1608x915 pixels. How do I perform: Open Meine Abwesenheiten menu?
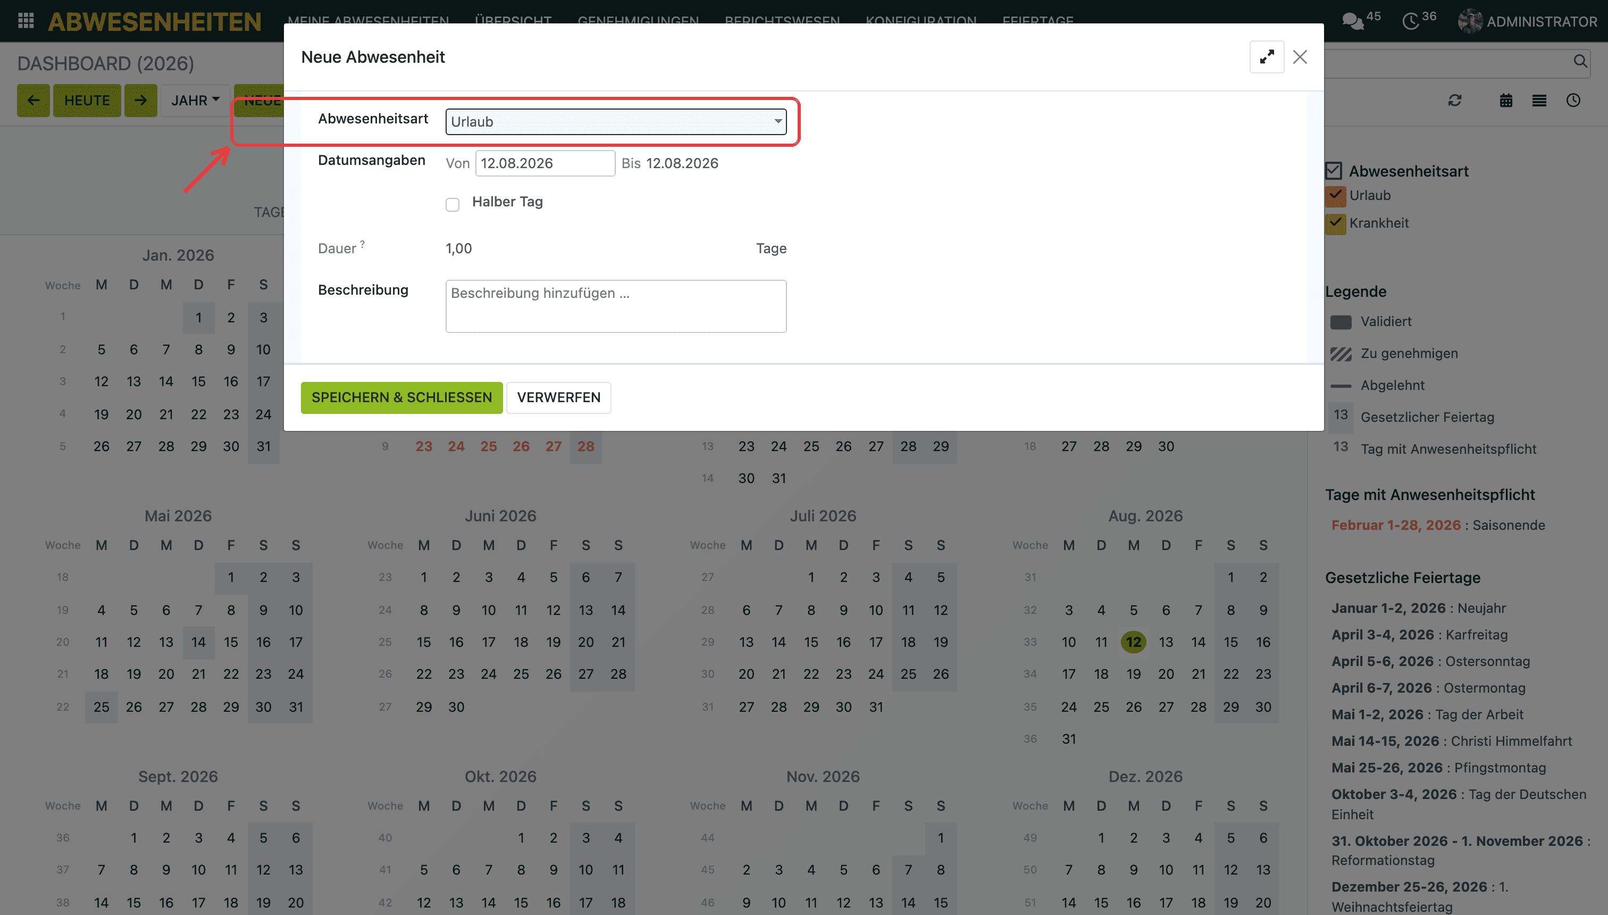pos(368,20)
